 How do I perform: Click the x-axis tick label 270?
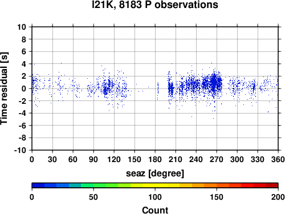point(217,159)
